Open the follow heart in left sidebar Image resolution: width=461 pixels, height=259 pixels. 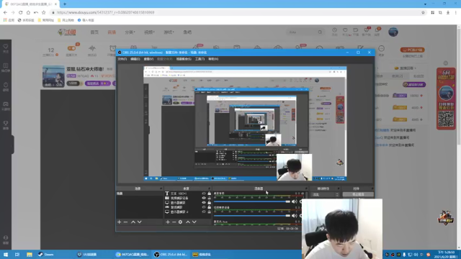coord(6,46)
